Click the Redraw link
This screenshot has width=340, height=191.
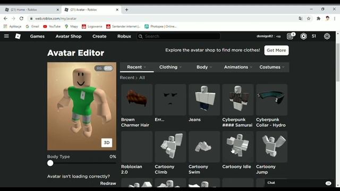pyautogui.click(x=108, y=184)
